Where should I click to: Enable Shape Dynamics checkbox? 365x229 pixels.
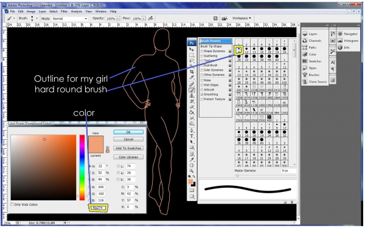(202, 51)
